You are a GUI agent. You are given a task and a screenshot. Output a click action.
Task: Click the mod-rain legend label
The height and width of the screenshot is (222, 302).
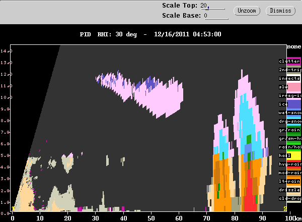[290, 173]
